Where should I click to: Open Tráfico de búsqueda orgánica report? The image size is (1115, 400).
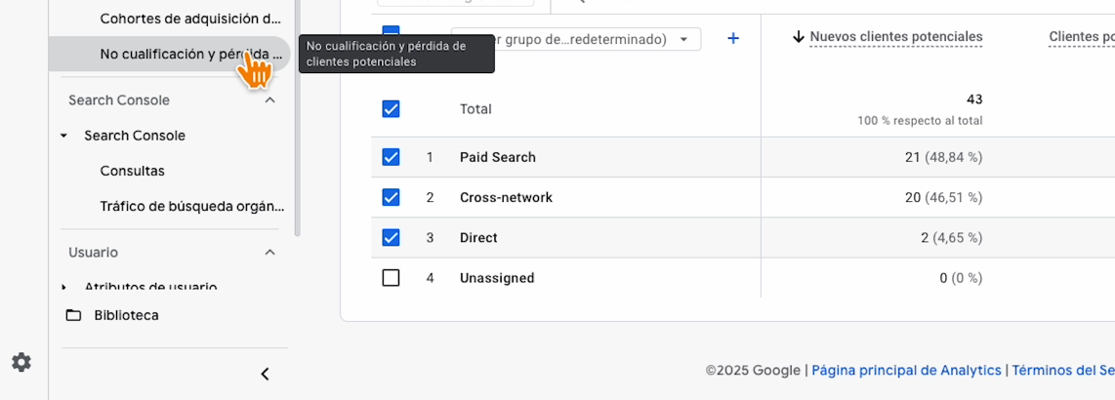(191, 206)
